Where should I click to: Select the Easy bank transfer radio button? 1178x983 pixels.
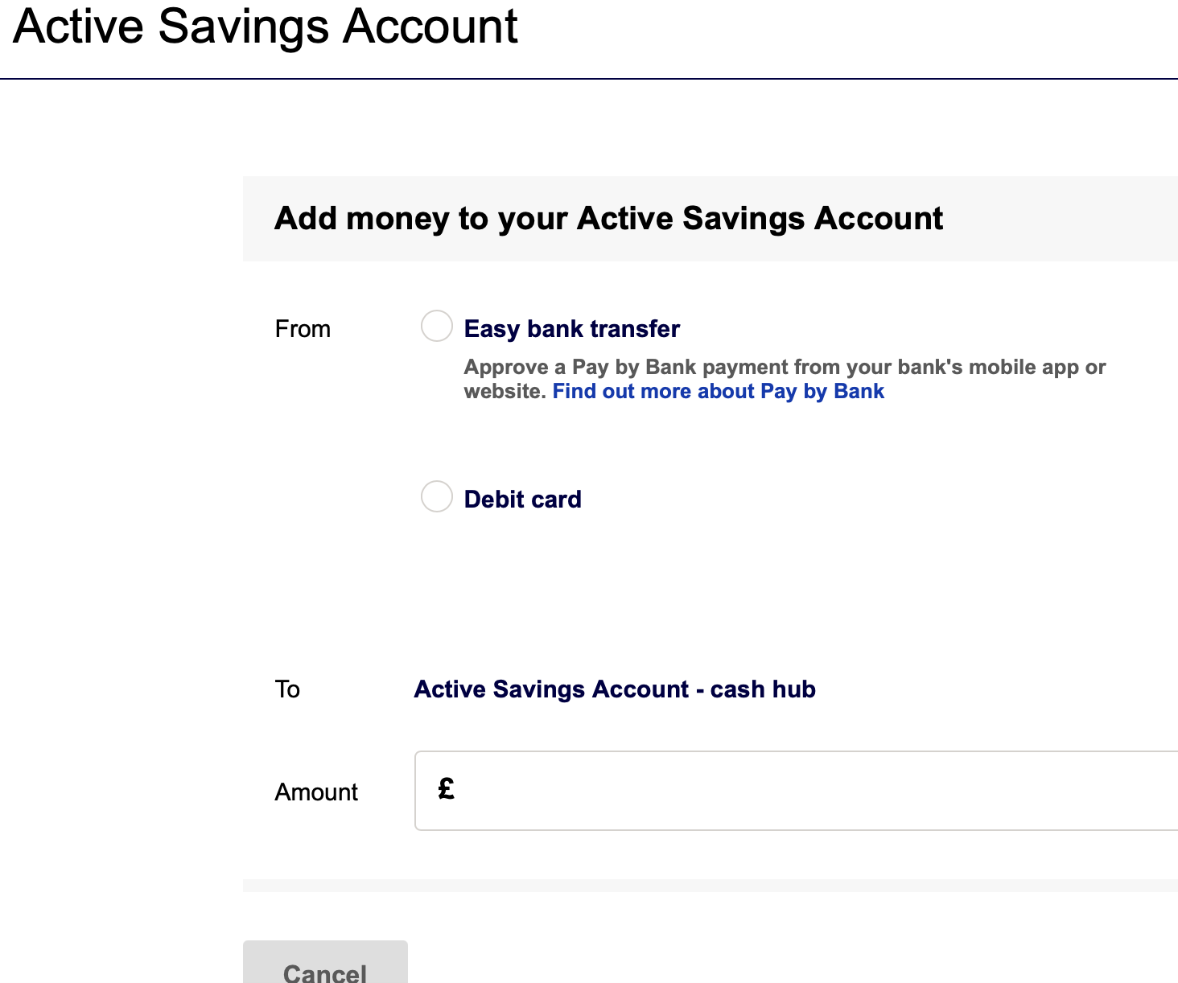tap(437, 327)
